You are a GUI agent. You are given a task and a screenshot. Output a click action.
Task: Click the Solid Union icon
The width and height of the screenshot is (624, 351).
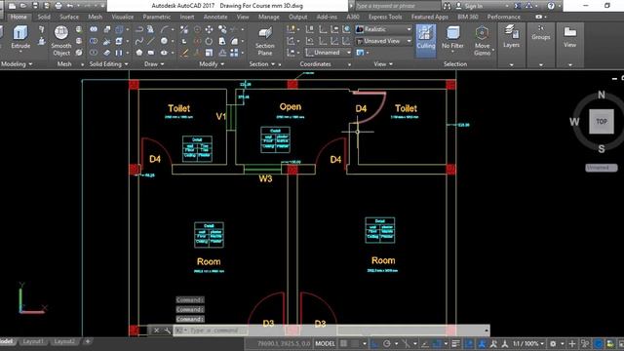pyautogui.click(x=94, y=29)
